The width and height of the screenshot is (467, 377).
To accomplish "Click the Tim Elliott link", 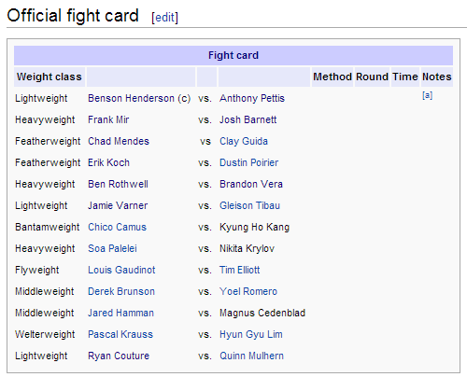I will 240,270.
